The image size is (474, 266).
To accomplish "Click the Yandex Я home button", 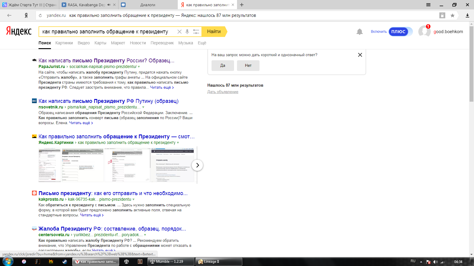I will [x=26, y=15].
